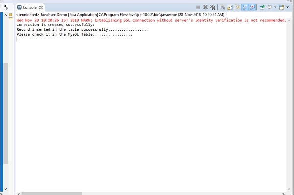294x195 pixels.
Task: Toggle Word Wrap in console toolbar
Action: [237, 7]
